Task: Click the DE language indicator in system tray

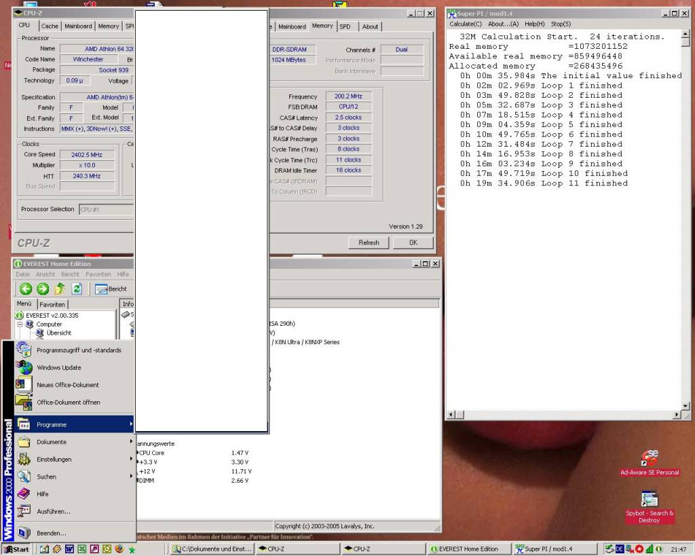Action: point(619,549)
